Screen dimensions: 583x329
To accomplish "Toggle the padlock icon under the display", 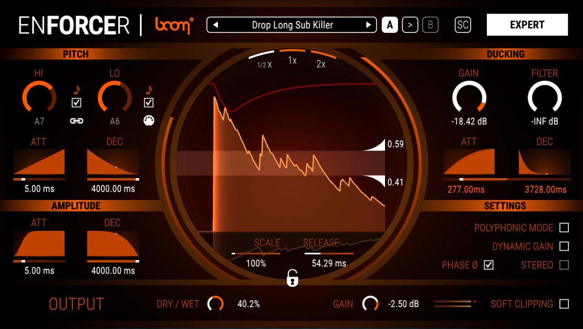I will click(293, 278).
